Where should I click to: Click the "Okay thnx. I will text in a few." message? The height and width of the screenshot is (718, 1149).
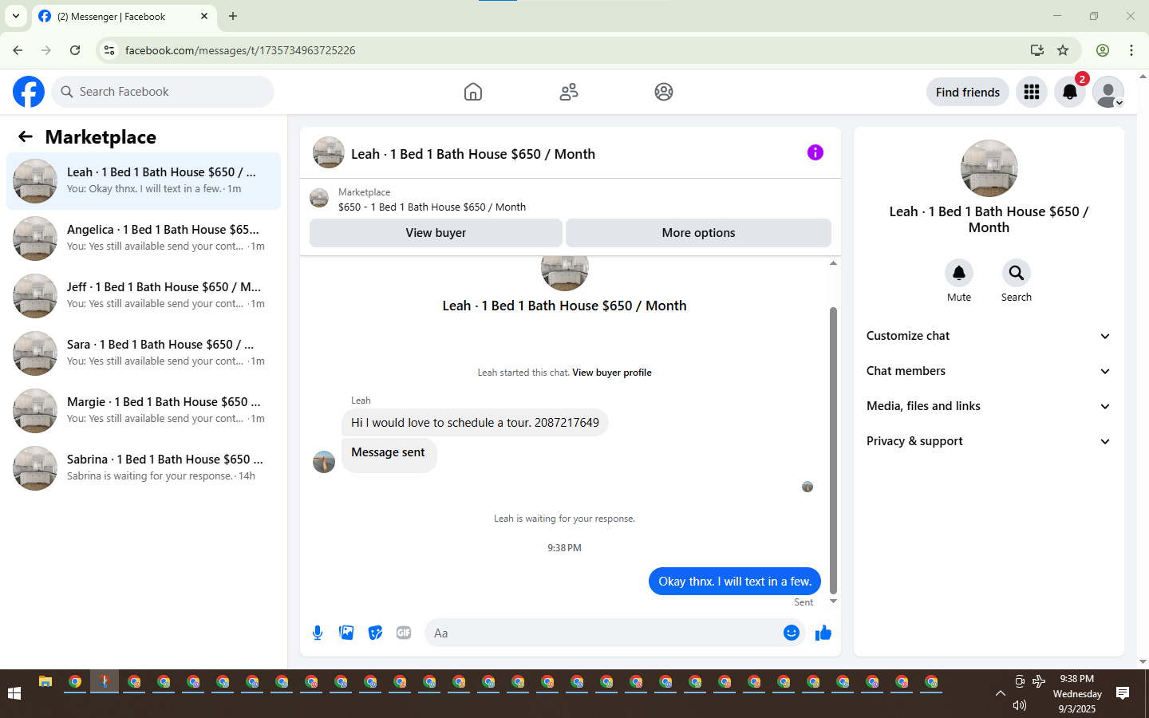735,582
